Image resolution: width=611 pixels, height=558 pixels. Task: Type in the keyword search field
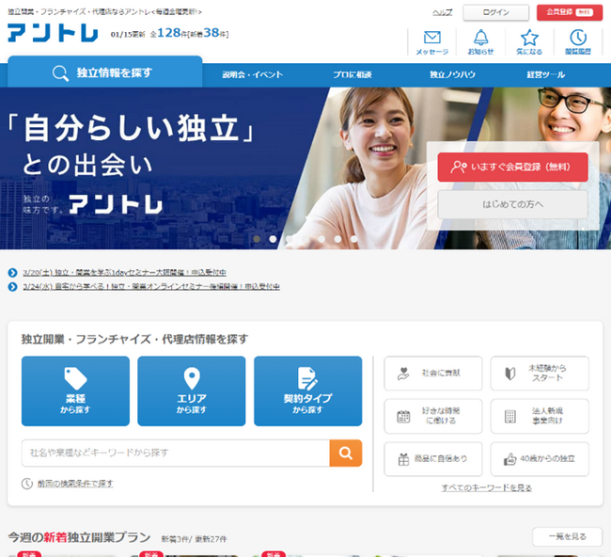[x=175, y=453]
